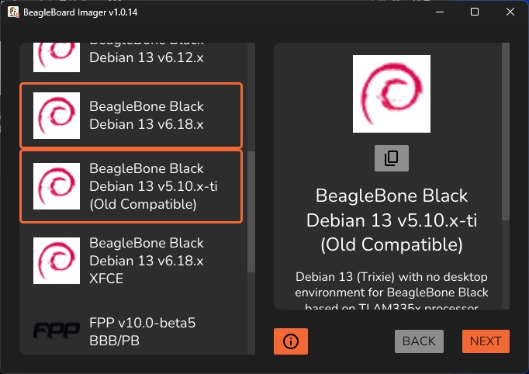Click the NEXT button
This screenshot has width=529, height=374.
tap(486, 341)
